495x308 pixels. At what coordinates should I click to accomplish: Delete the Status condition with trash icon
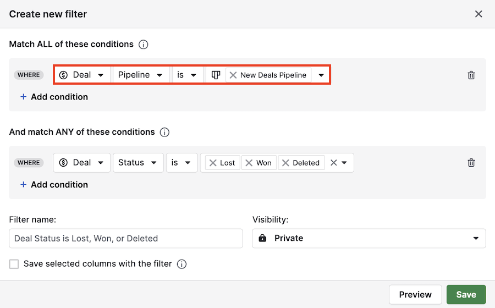pyautogui.click(x=471, y=163)
